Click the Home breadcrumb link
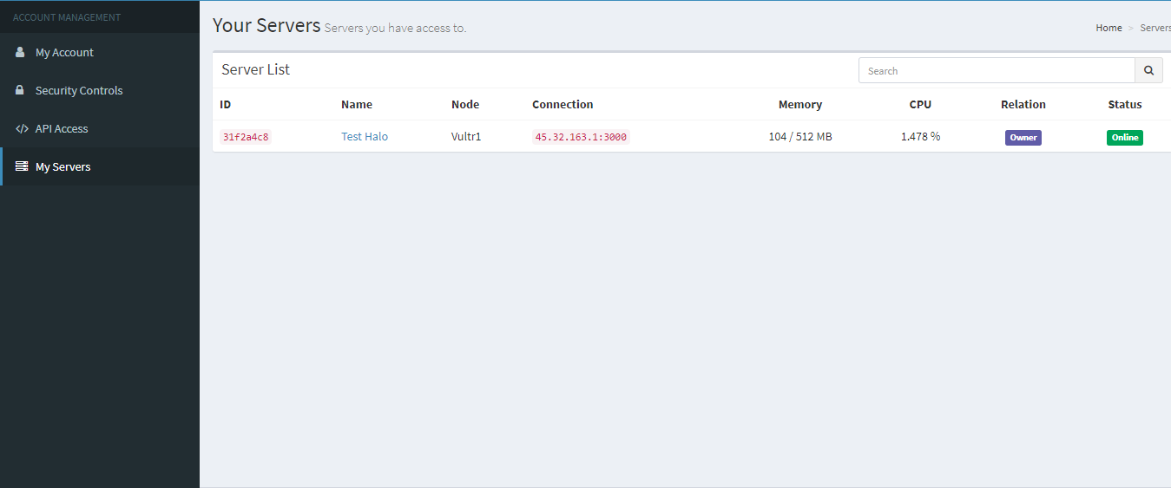 click(x=1109, y=28)
